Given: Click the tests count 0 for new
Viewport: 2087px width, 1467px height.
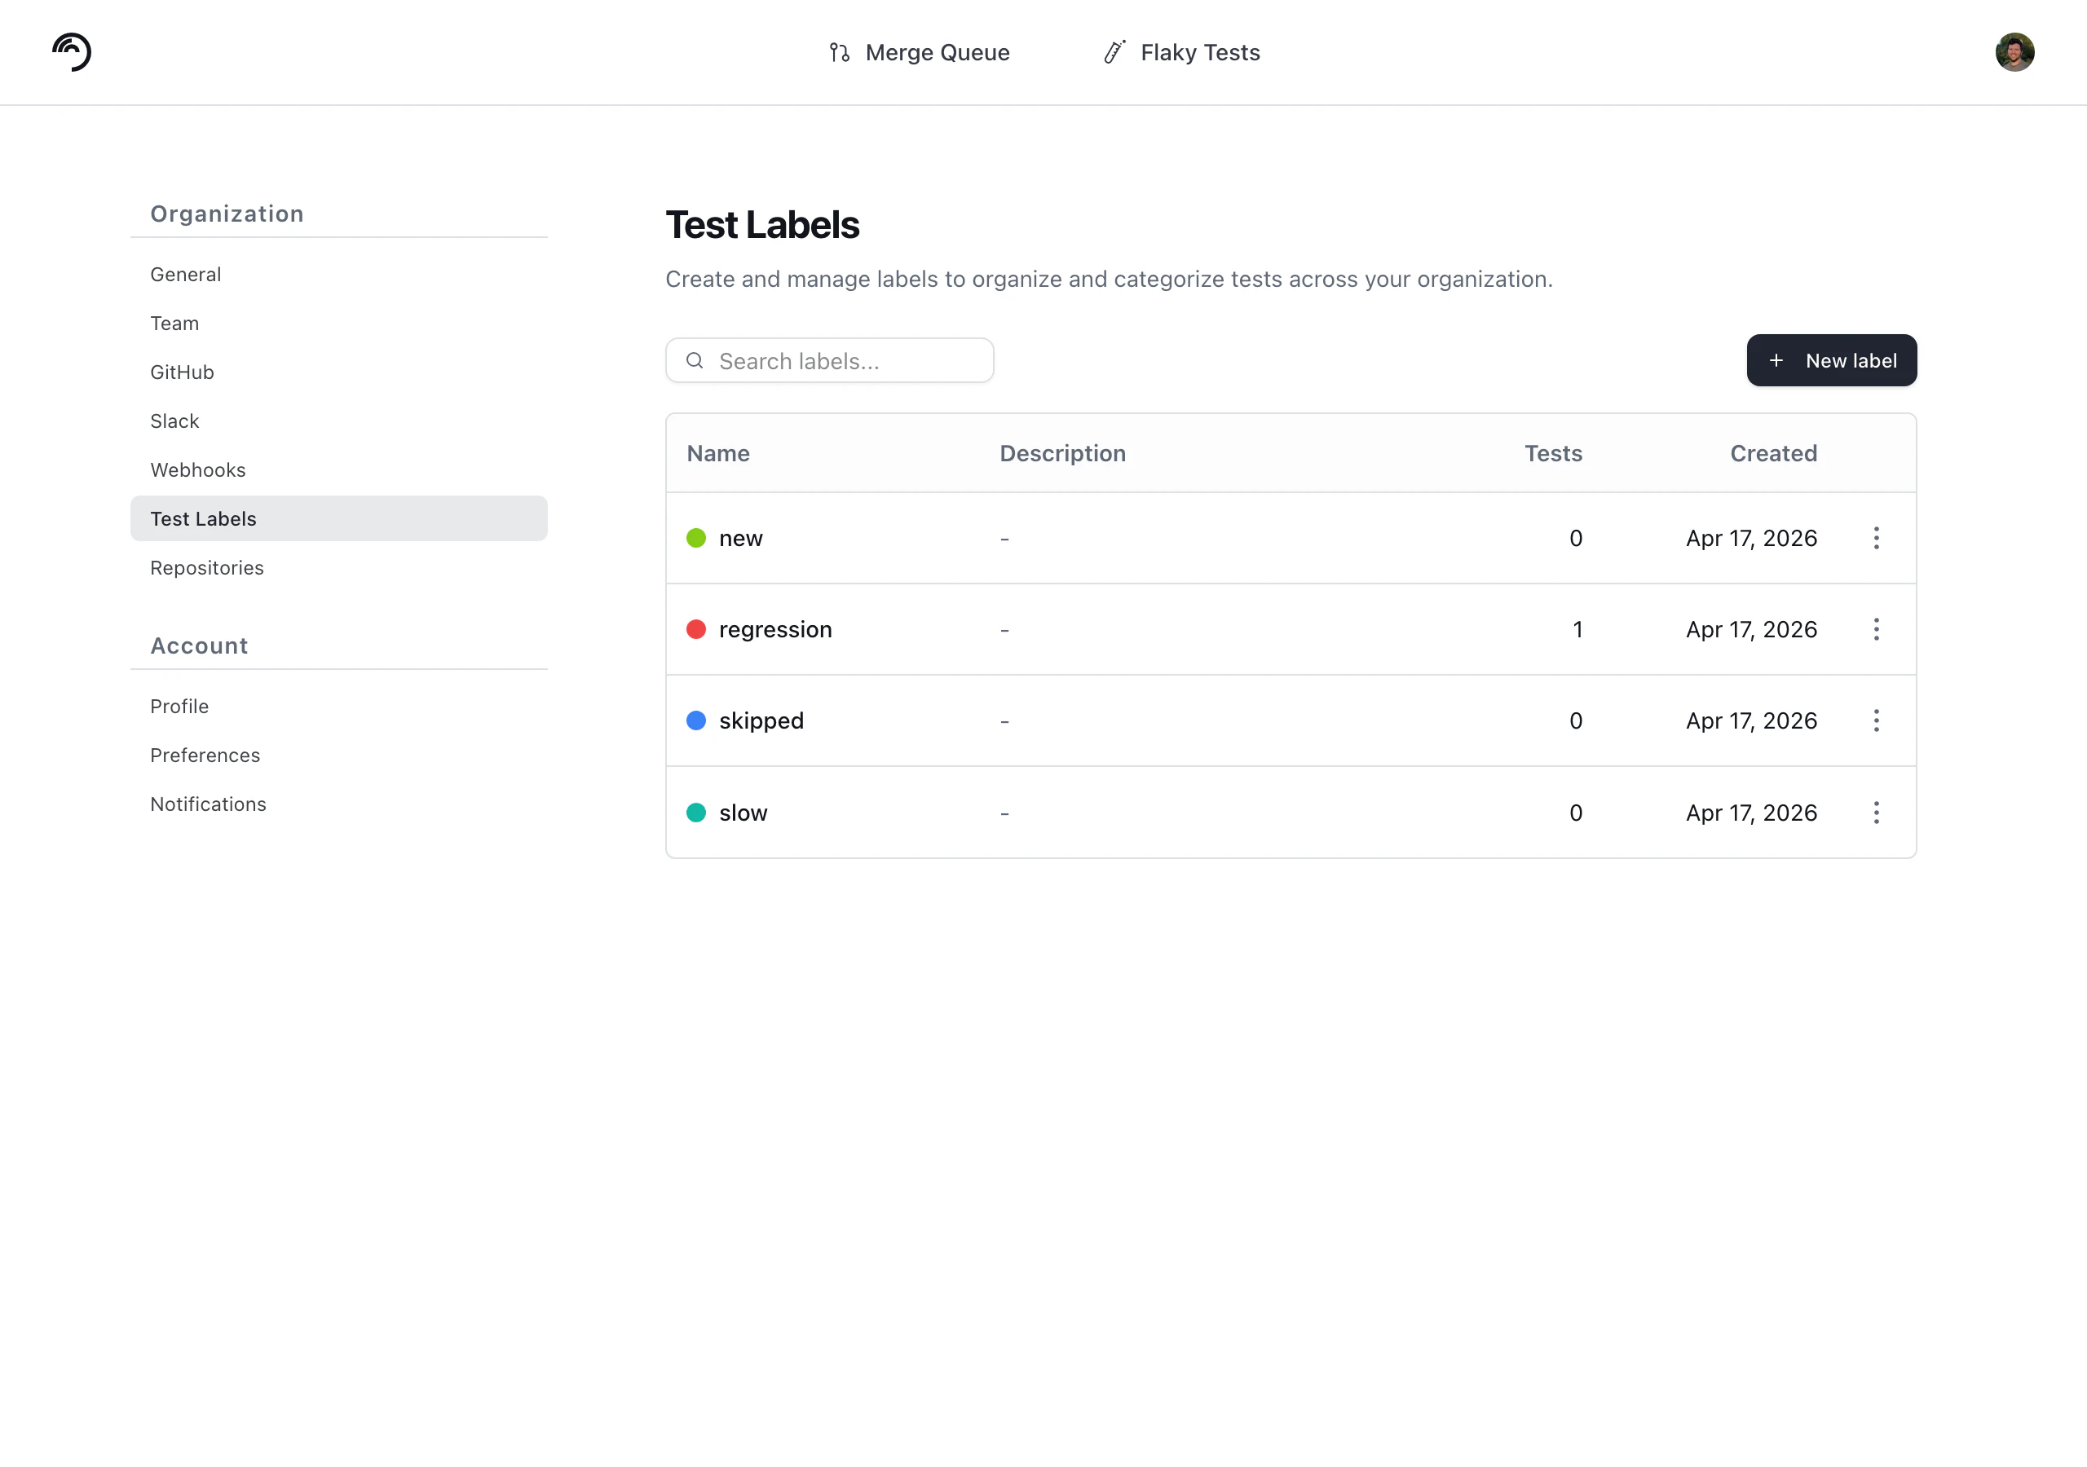Looking at the screenshot, I should [1576, 538].
